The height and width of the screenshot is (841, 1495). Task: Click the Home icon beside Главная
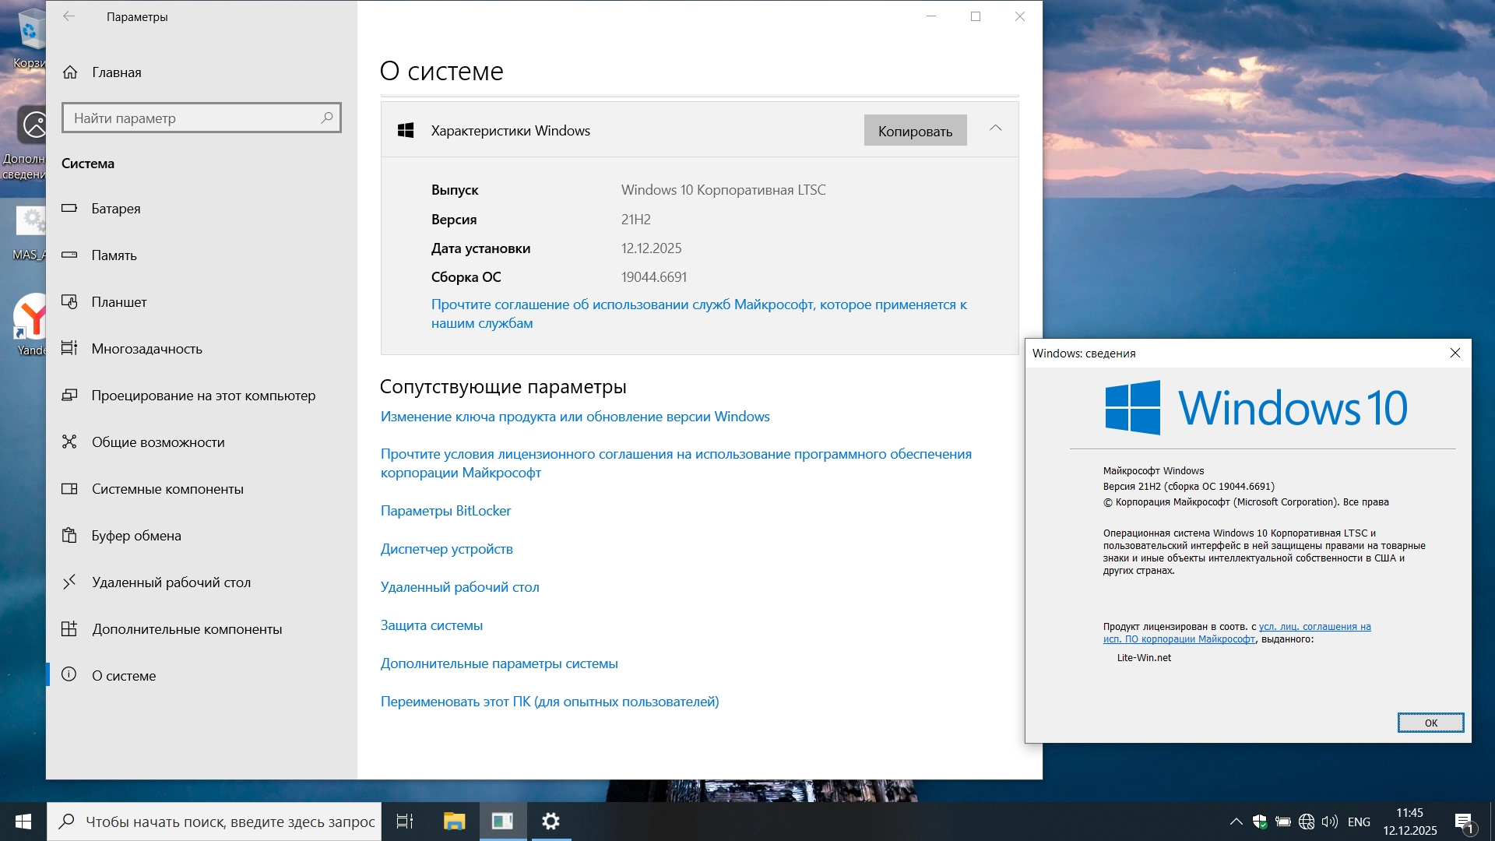pos(70,72)
